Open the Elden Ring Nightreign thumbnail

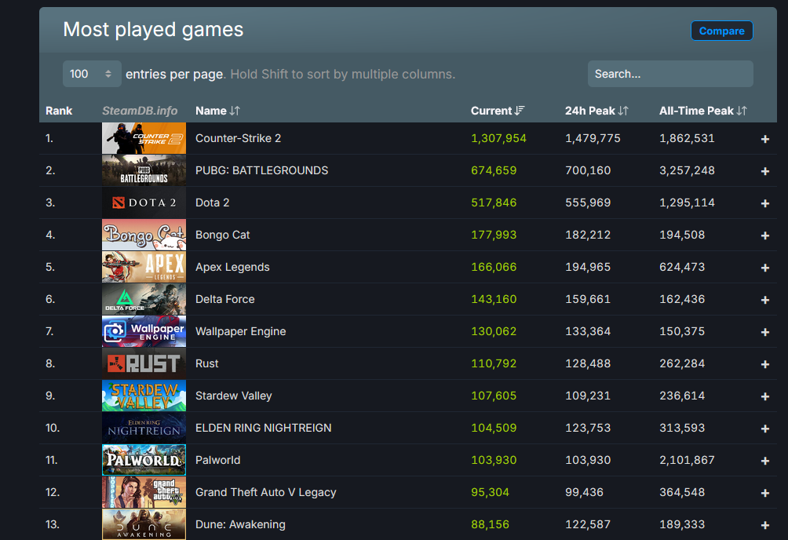[x=144, y=428]
